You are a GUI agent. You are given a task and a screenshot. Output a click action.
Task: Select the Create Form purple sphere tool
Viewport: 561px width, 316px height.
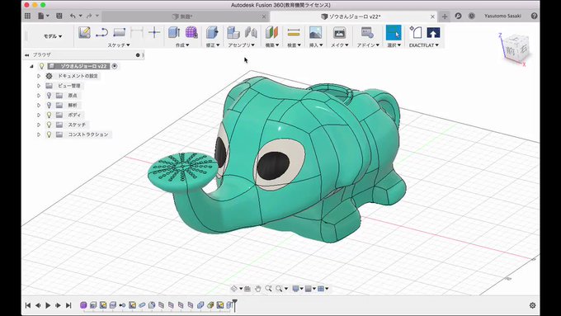(191, 32)
